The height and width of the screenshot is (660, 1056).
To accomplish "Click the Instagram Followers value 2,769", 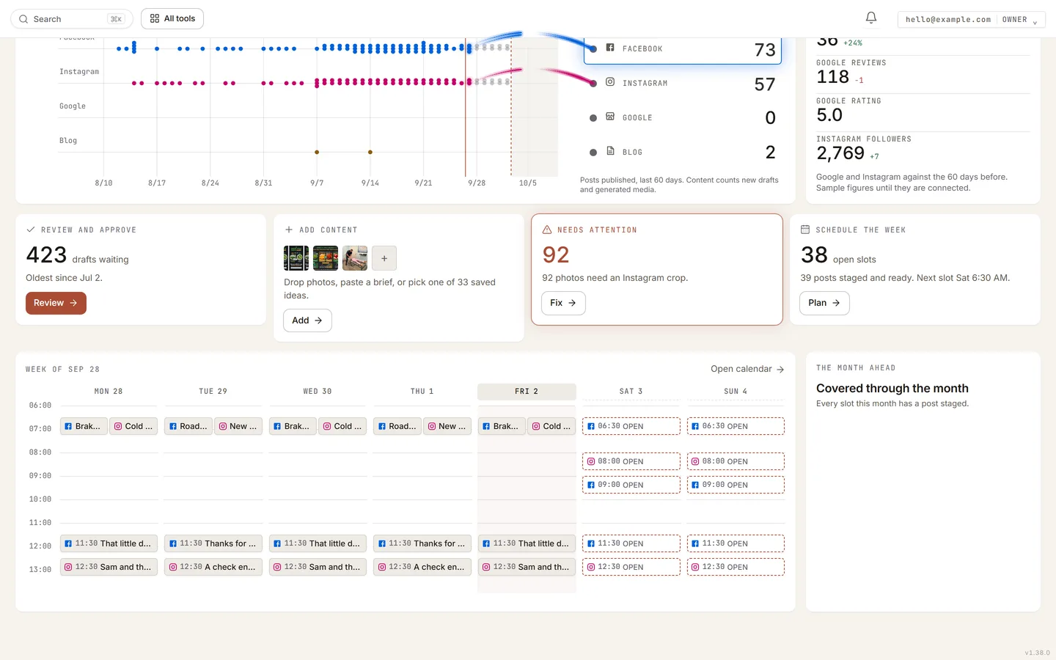I will click(840, 153).
